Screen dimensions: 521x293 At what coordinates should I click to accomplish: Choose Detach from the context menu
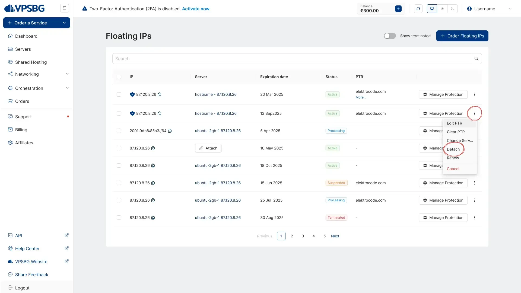pos(453,149)
